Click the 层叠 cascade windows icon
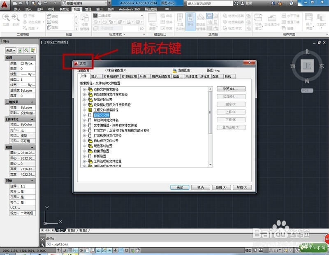 point(287,28)
